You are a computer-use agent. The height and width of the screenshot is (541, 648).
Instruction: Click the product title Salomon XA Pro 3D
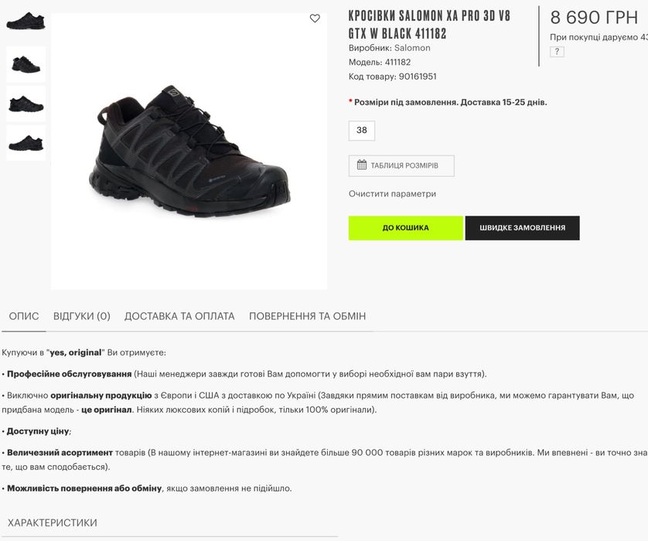[429, 25]
